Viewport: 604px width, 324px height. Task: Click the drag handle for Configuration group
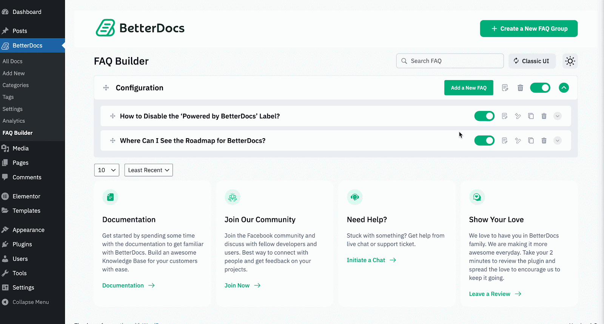coord(106,88)
